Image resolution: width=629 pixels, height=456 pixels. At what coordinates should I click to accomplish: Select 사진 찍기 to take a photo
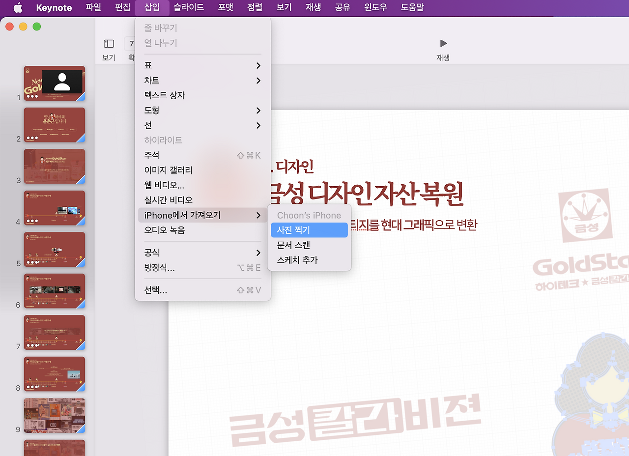click(x=309, y=230)
